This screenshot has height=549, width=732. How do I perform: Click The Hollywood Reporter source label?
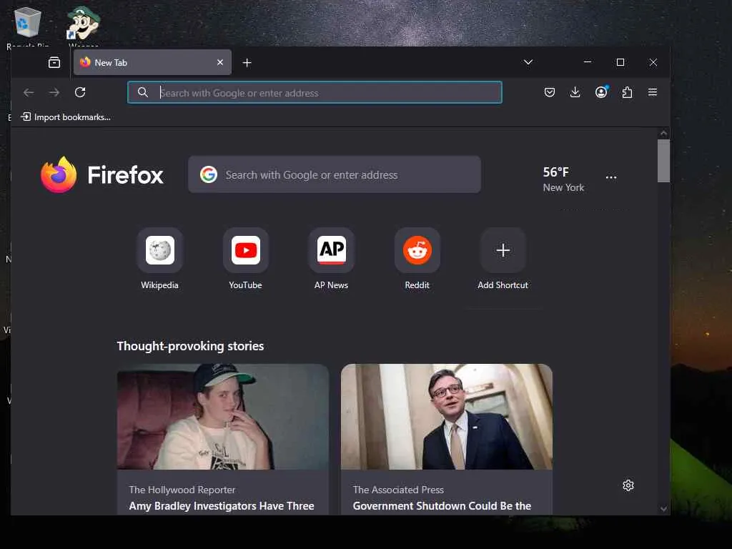click(x=182, y=490)
